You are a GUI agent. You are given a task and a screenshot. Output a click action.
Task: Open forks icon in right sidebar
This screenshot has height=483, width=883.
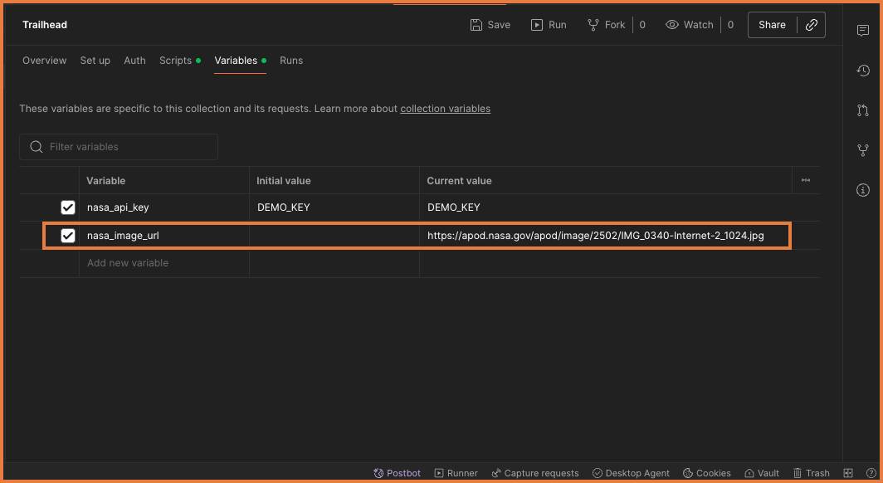(x=863, y=150)
